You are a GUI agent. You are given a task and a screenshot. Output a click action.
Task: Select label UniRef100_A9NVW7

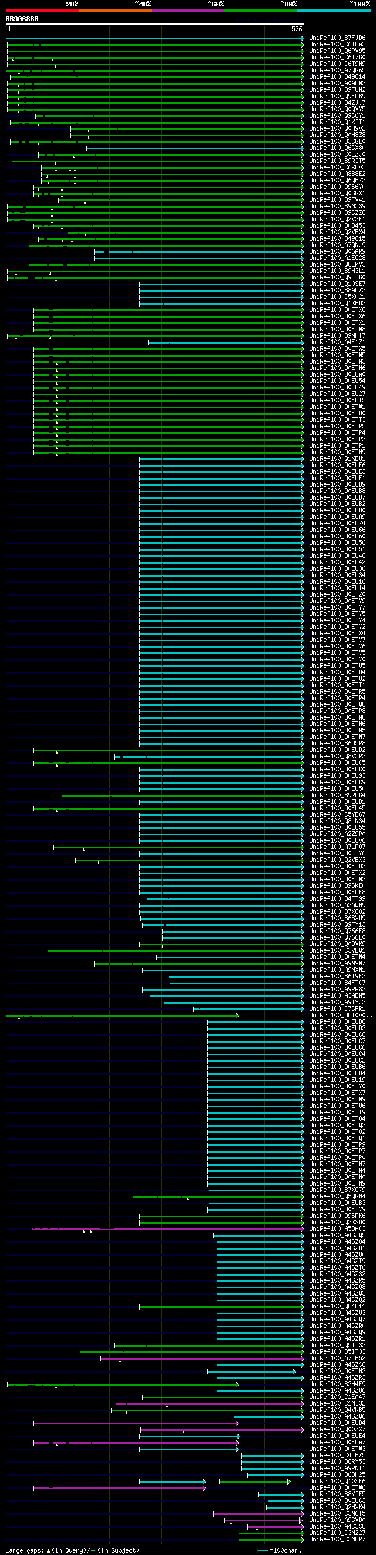click(x=337, y=964)
